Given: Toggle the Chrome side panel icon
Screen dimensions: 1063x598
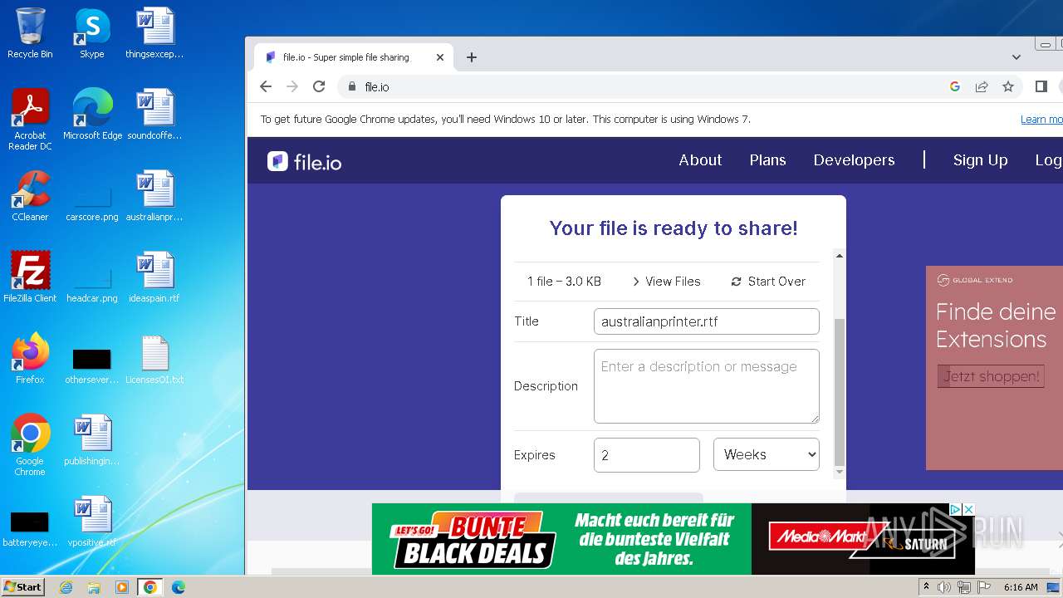Looking at the screenshot, I should pyautogui.click(x=1041, y=86).
